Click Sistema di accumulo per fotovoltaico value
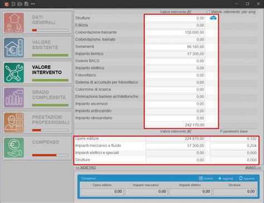The width and height of the screenshot is (264, 203). tap(175, 83)
